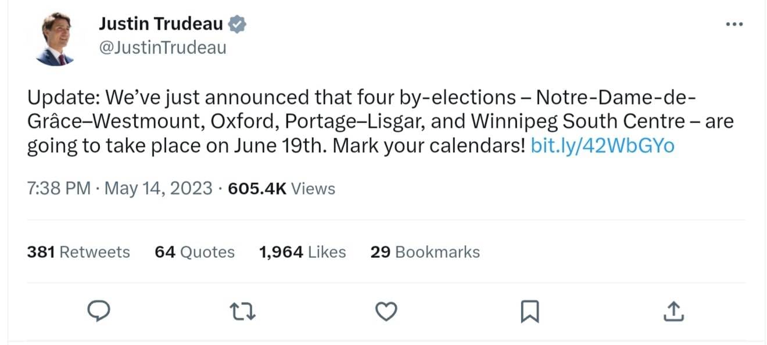Open the 29 Bookmarks details
Screen dimensions: 767x345
pos(425,251)
